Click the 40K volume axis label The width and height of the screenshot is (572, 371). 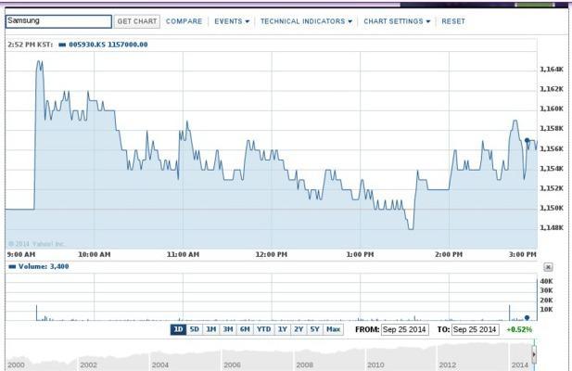(546, 281)
